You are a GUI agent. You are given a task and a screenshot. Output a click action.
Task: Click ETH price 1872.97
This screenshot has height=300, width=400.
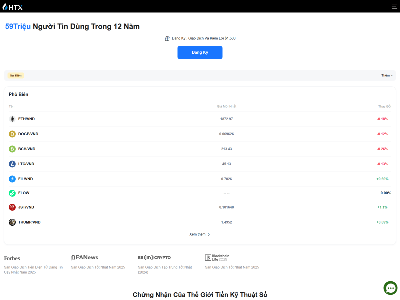(x=226, y=119)
